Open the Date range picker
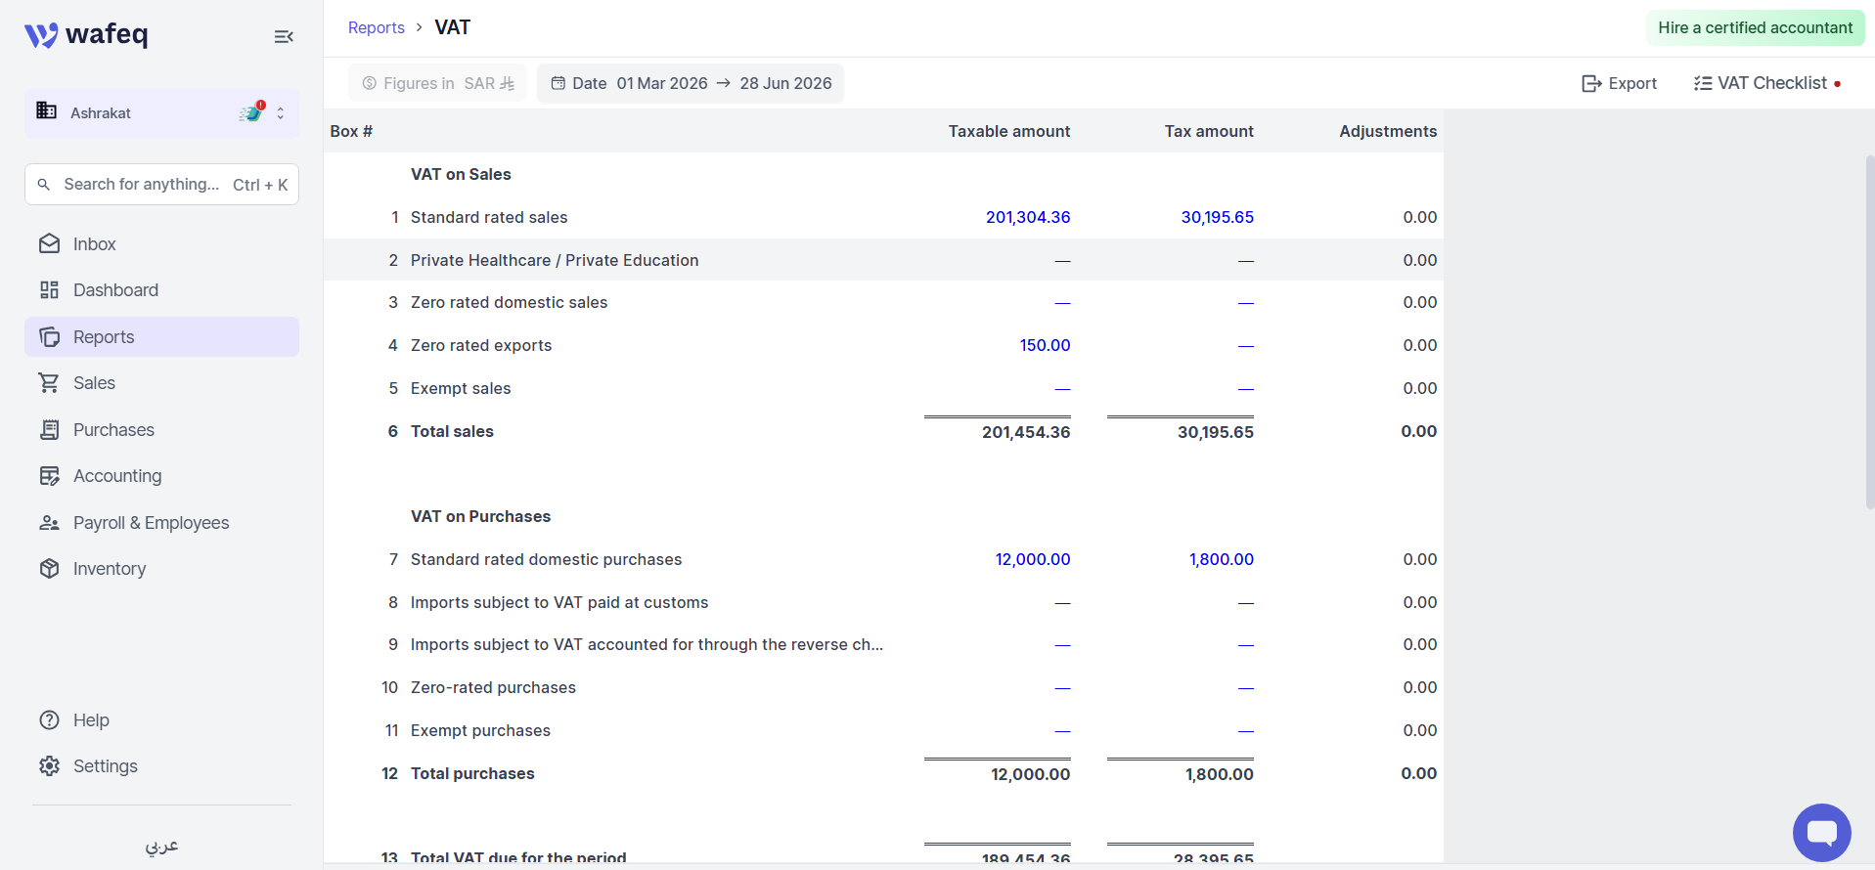Image resolution: width=1875 pixels, height=870 pixels. click(x=691, y=83)
